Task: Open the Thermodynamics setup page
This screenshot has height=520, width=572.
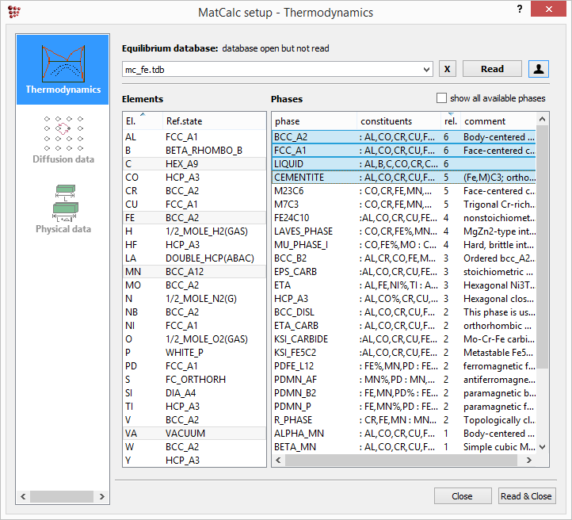Action: click(x=62, y=70)
